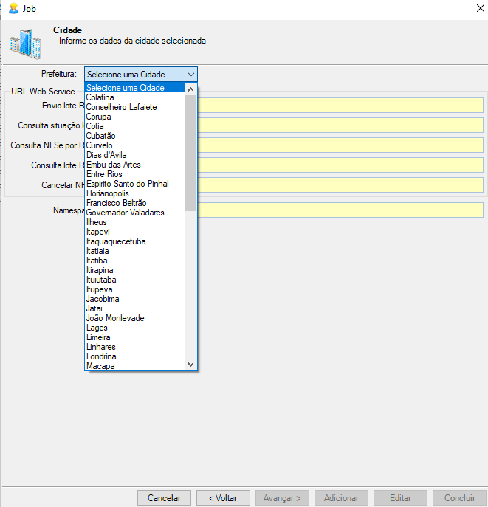Go back with the Voltar button
The height and width of the screenshot is (507, 488).
222,498
